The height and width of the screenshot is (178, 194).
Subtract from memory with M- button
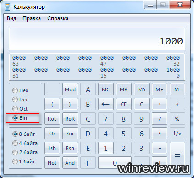(x=177, y=89)
